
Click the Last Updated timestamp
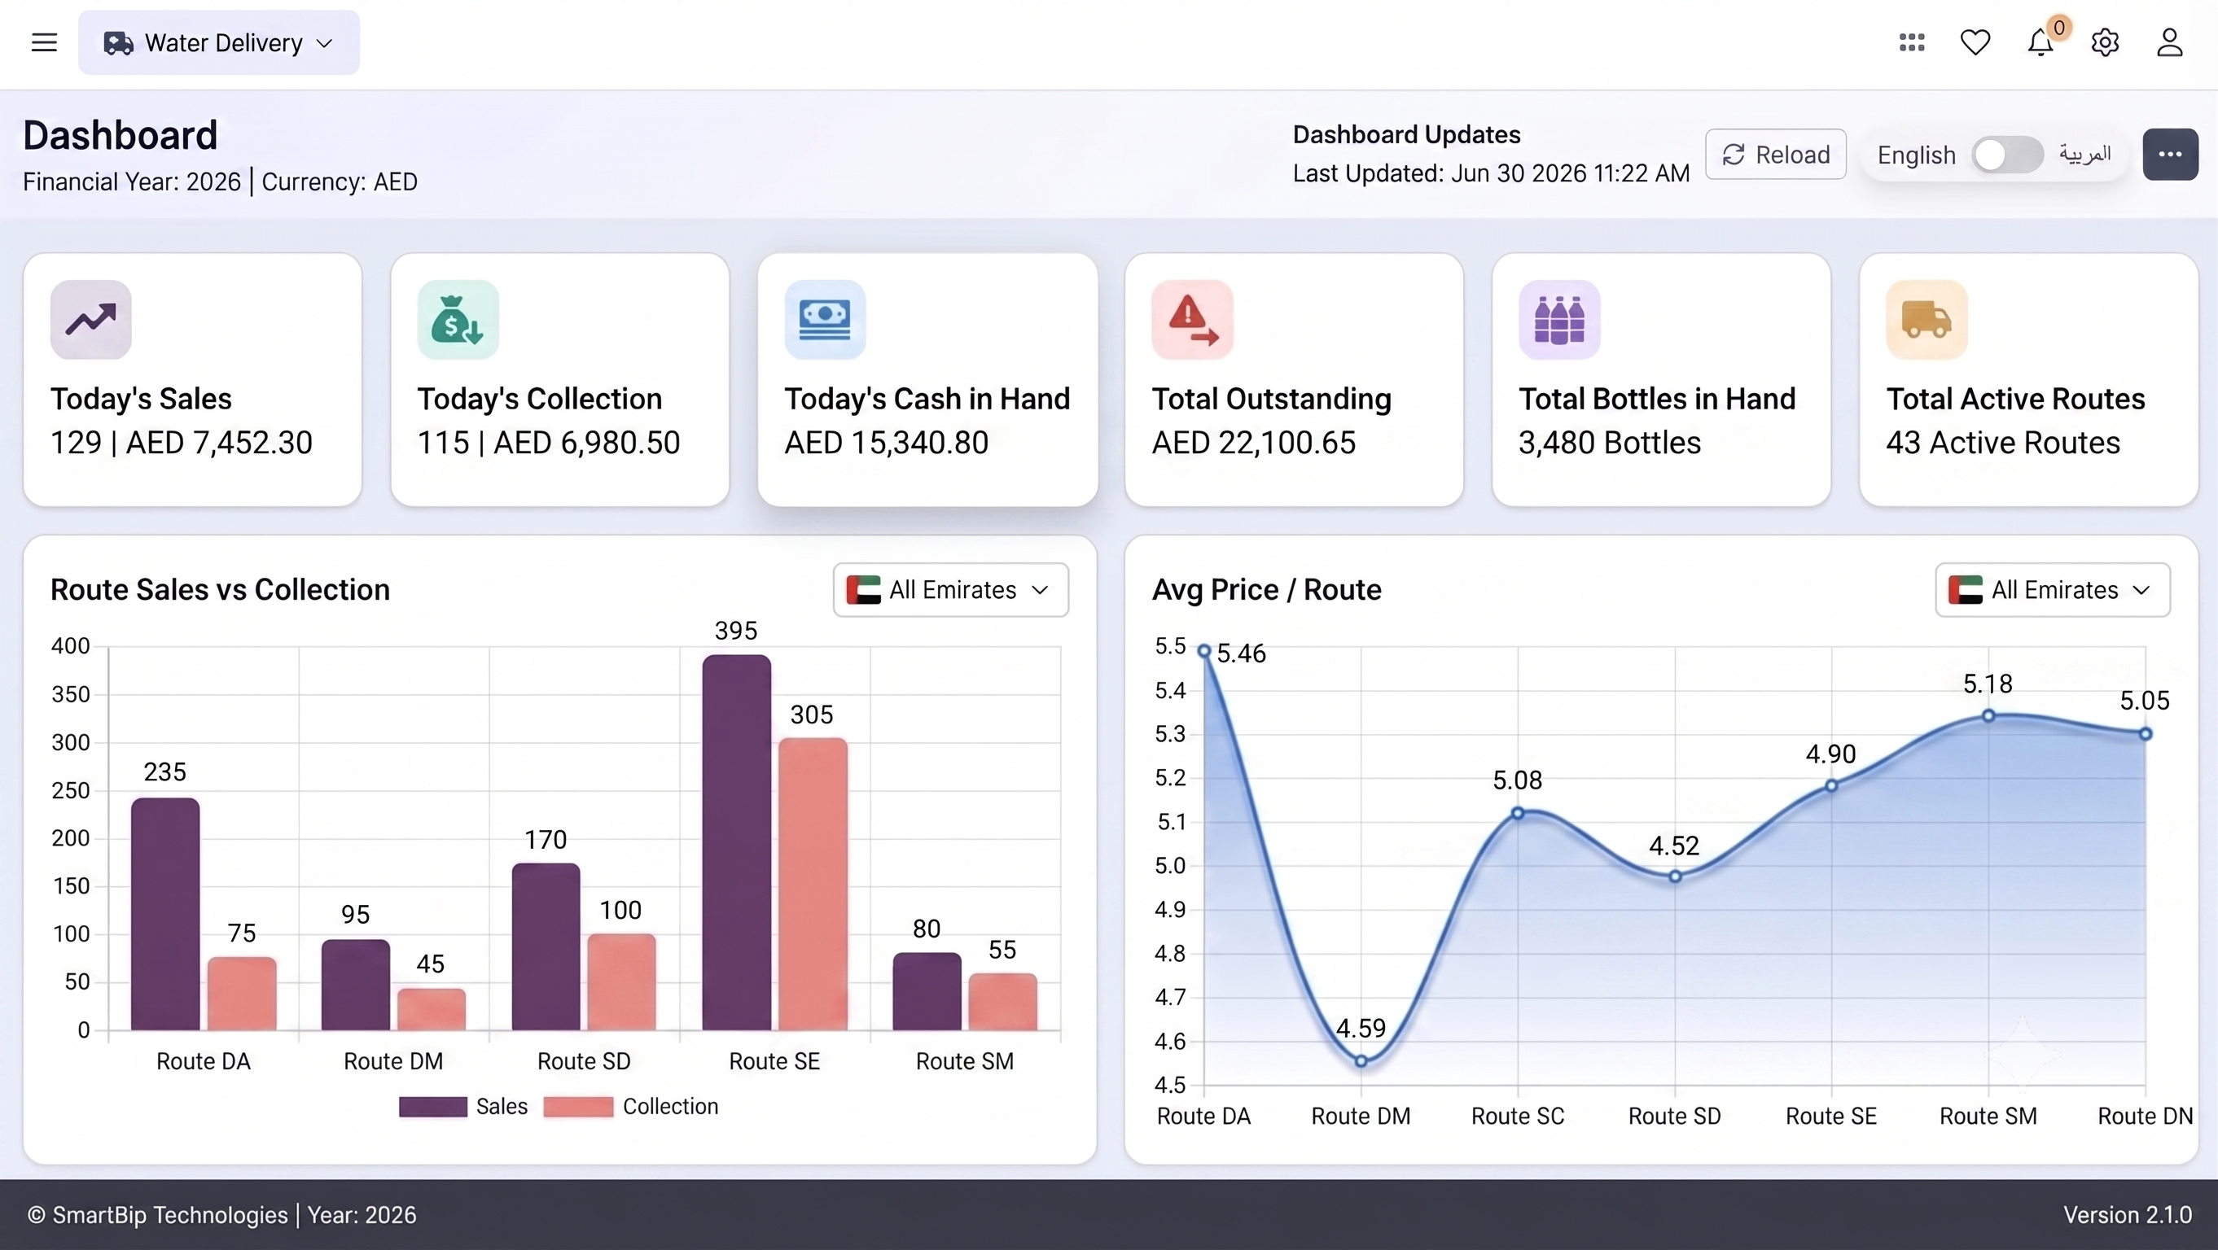(1492, 174)
